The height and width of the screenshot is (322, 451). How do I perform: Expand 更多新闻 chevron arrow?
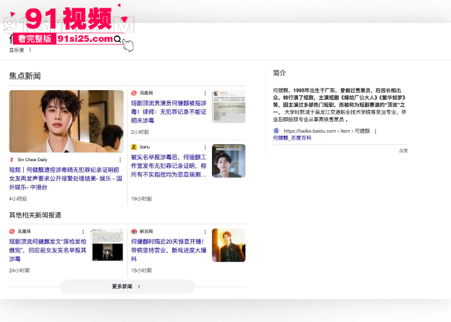(139, 287)
